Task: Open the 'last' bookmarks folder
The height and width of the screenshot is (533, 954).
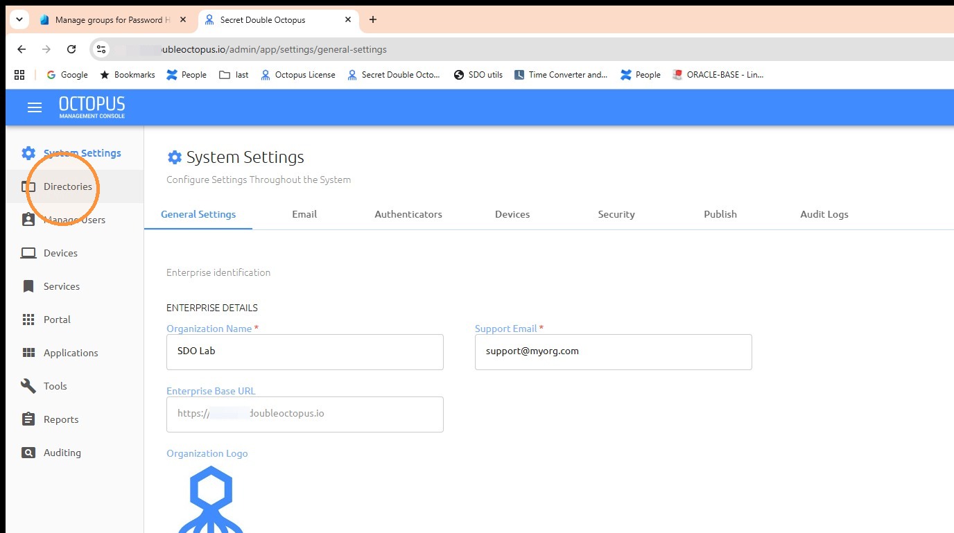Action: click(x=234, y=75)
